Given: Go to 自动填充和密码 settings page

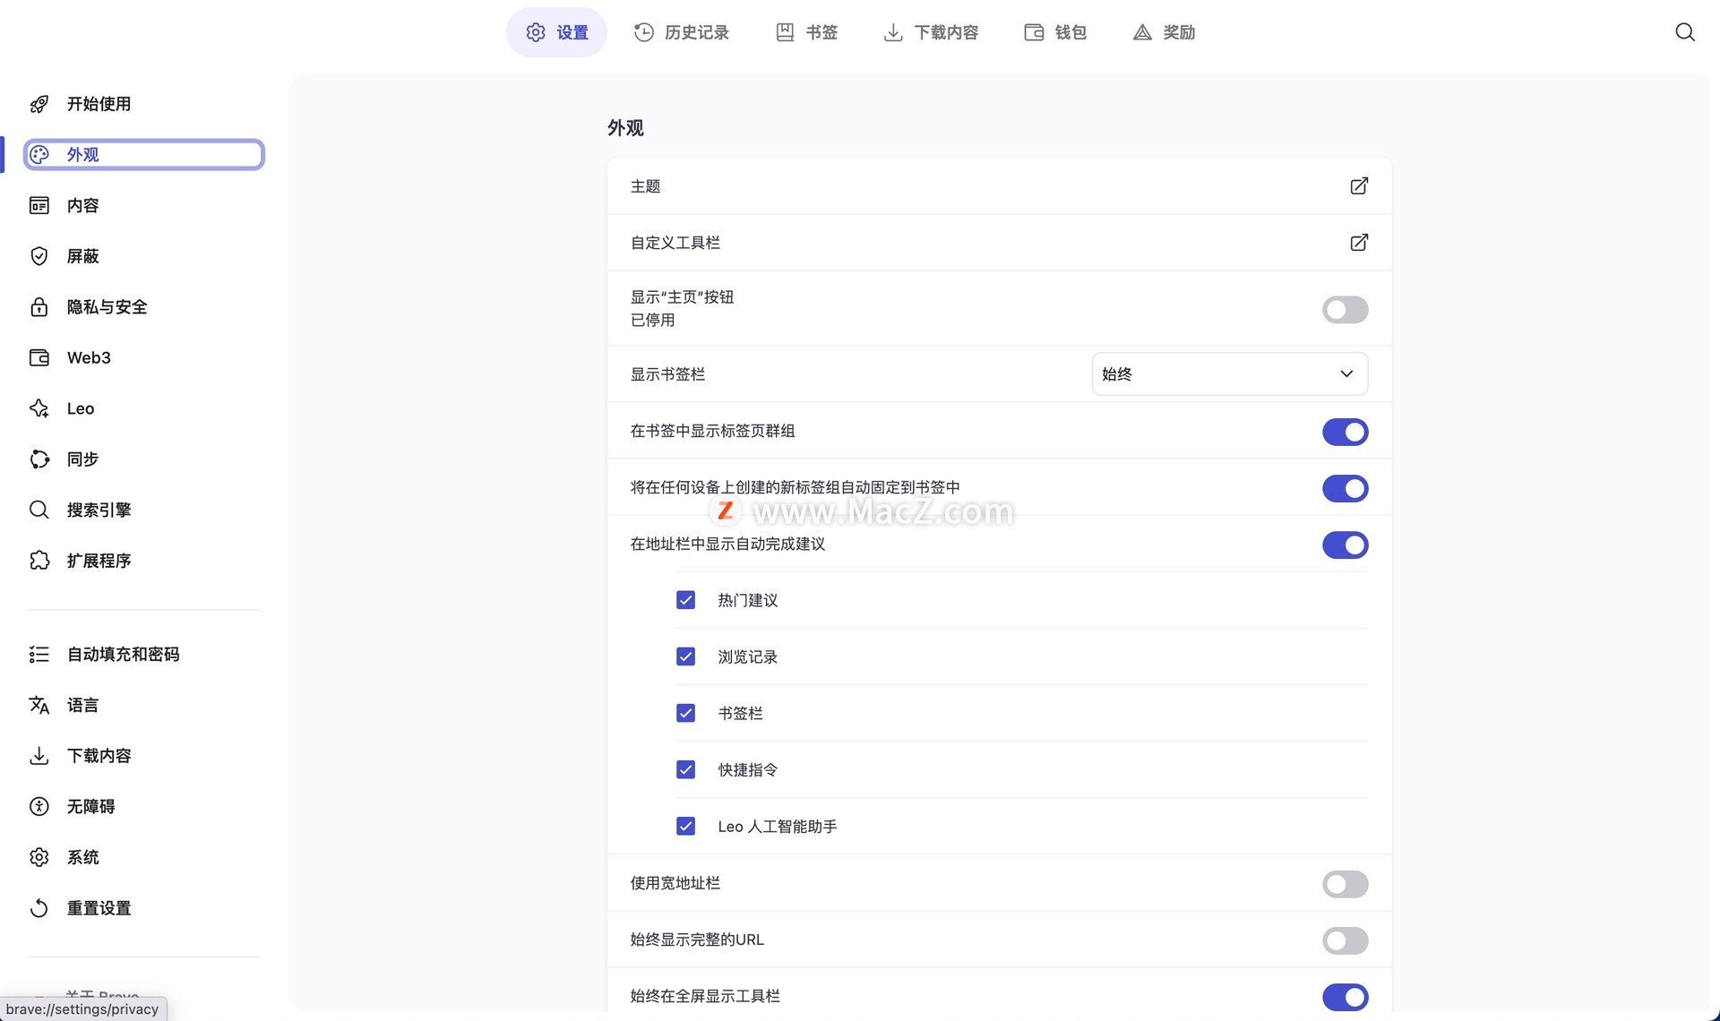Looking at the screenshot, I should (x=123, y=655).
